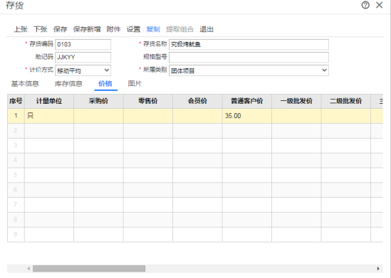This screenshot has height=278, width=391.
Task: Click the 零售价 cell in row 1
Action: point(148,116)
